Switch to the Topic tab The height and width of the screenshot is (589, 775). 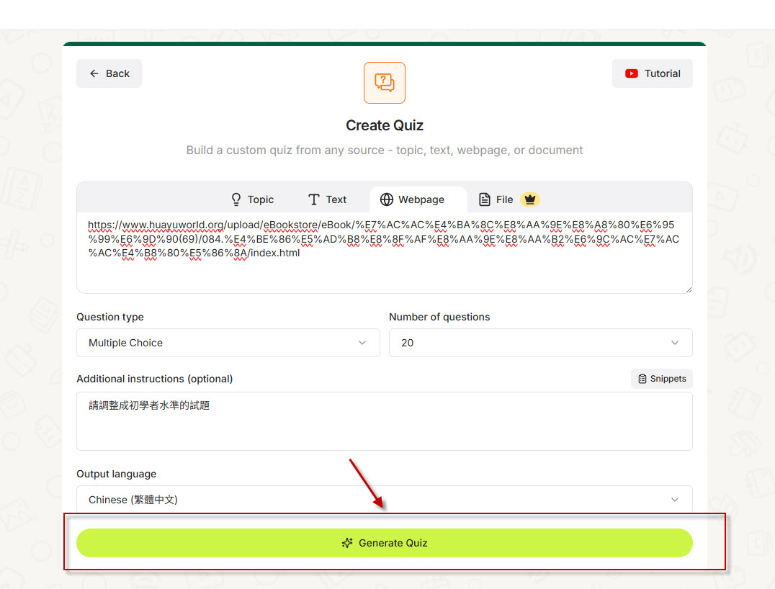point(252,199)
